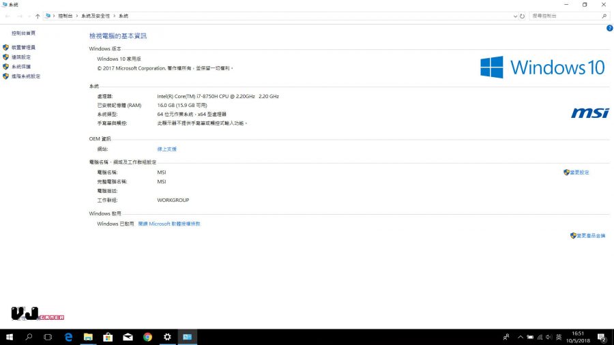Open Microsoft Store from taskbar
Image resolution: width=614 pixels, height=345 pixels.
[108, 337]
